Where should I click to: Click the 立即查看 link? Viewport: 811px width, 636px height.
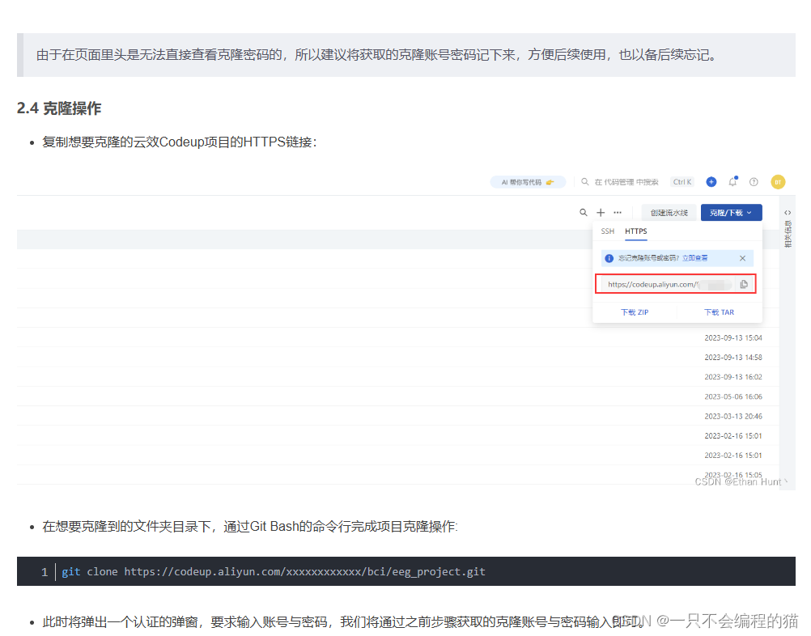pos(694,258)
